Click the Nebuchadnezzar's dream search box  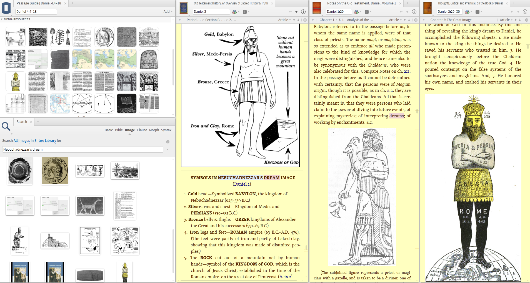point(83,150)
